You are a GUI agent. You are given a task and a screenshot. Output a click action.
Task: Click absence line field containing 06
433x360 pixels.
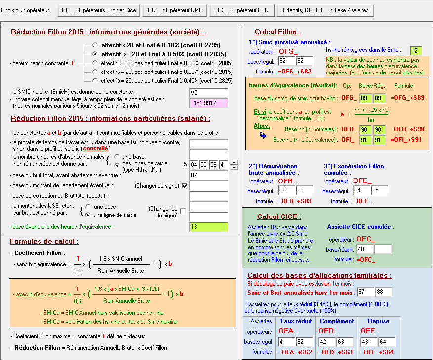point(213,165)
